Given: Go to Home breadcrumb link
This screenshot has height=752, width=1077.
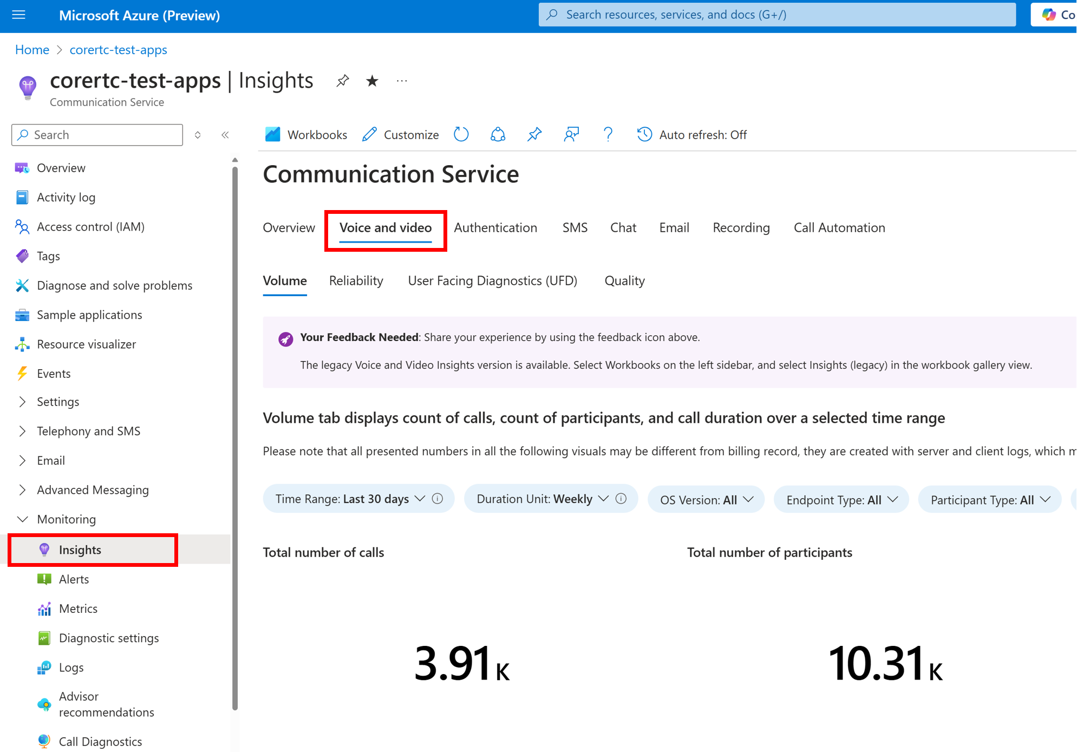Looking at the screenshot, I should (32, 50).
